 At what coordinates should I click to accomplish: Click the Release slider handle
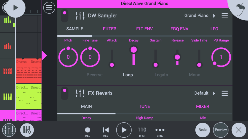coord(177,57)
